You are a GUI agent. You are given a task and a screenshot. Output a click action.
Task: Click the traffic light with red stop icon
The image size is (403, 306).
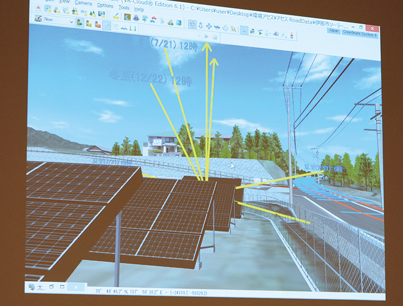point(98,24)
